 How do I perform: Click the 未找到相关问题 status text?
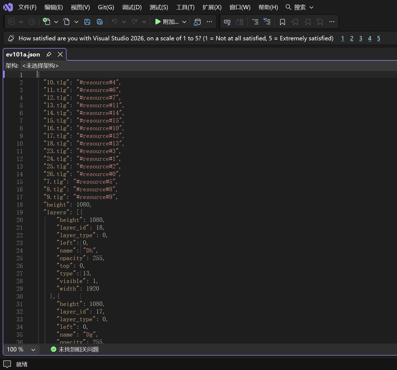pos(79,349)
